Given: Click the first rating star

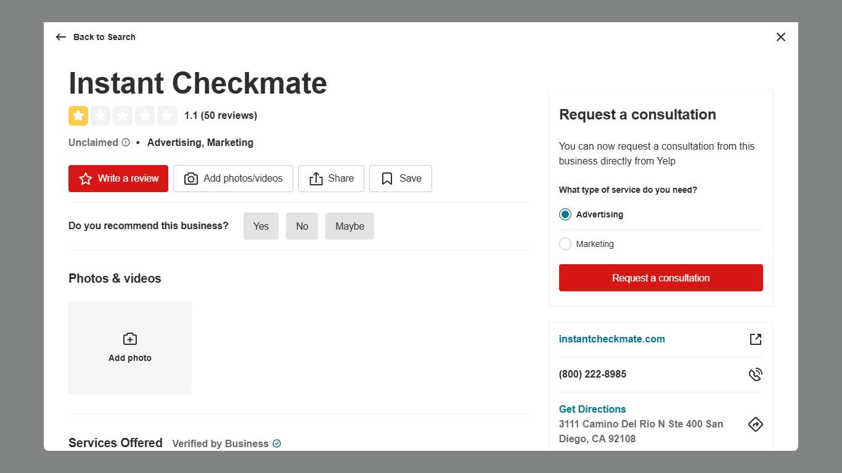Looking at the screenshot, I should [x=78, y=115].
